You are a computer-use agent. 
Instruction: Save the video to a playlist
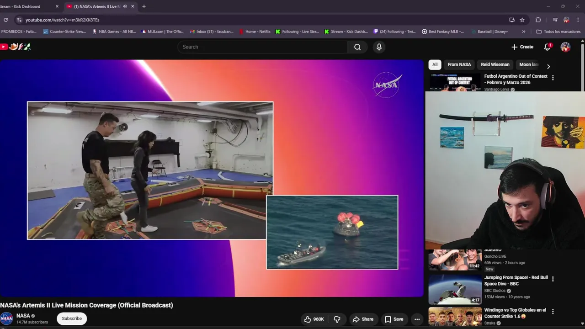click(394, 319)
